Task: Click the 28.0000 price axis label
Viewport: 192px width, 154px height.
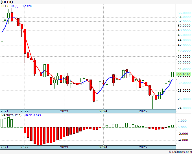Action: 184,91
